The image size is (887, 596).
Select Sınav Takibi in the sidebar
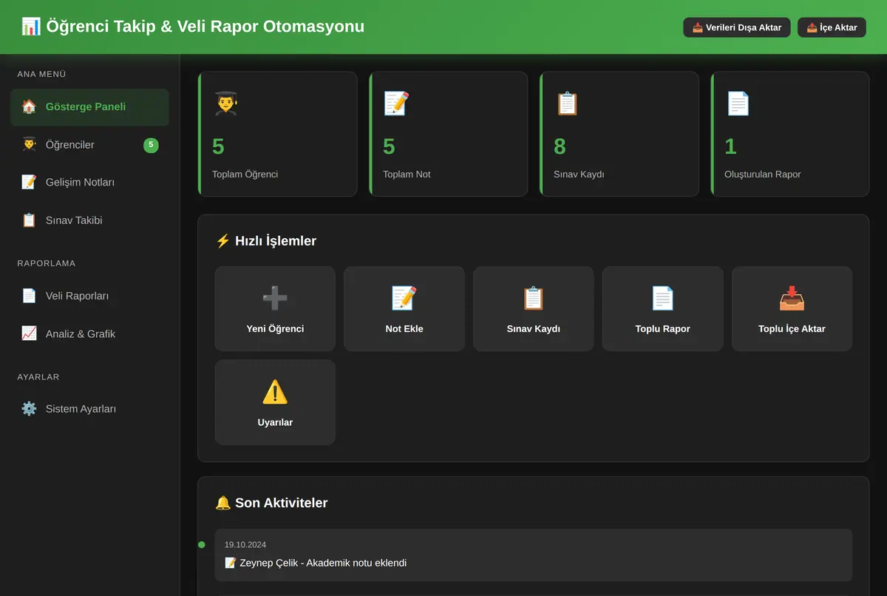click(89, 220)
